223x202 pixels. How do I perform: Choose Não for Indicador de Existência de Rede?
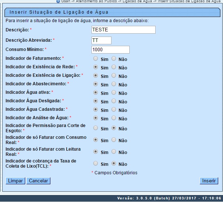coord(114,67)
